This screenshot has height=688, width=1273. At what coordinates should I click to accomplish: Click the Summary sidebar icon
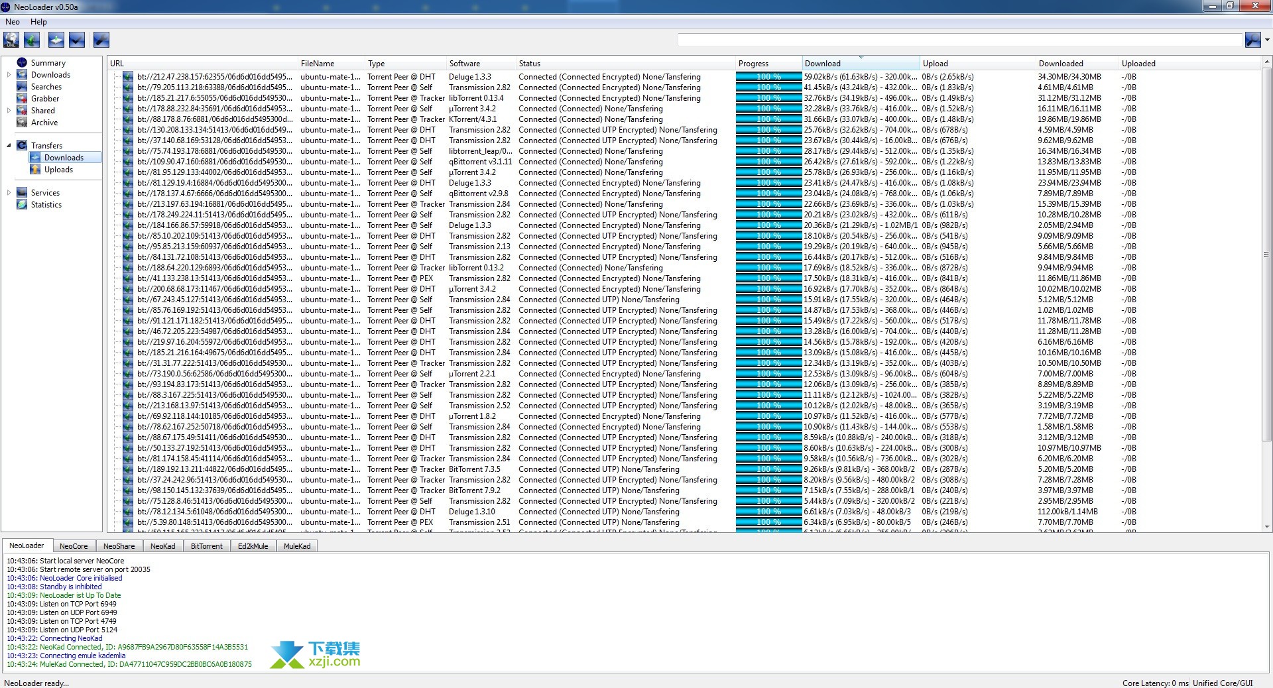pyautogui.click(x=22, y=63)
